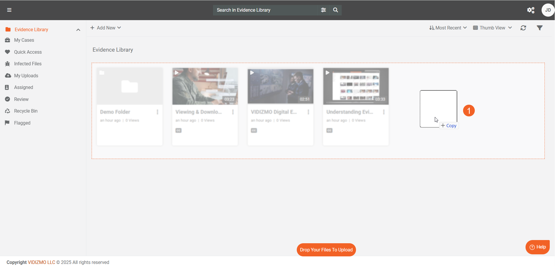
Task: Change the Thumb View layout dropdown
Action: (492, 28)
